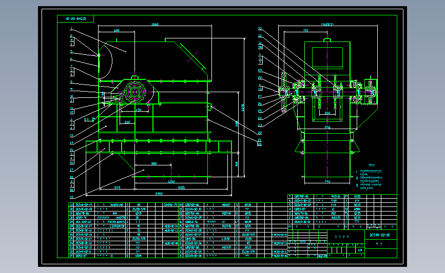Pick balloon number 17 on the front view
This screenshot has height=273, width=445.
pyautogui.click(x=71, y=170)
